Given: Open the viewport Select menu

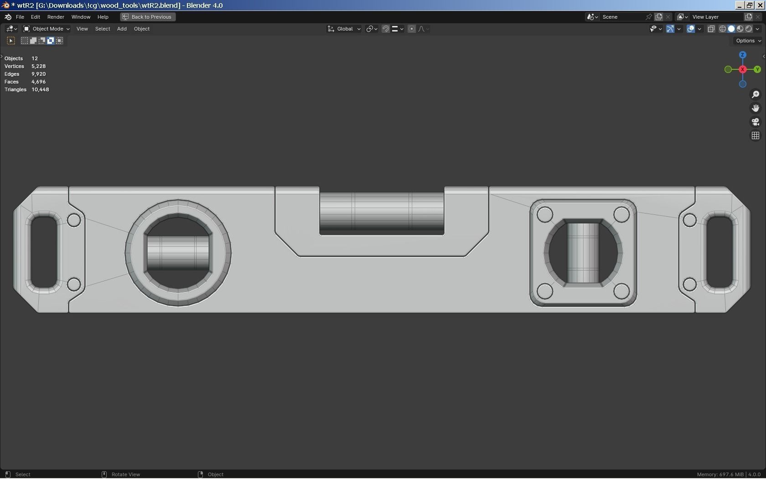Looking at the screenshot, I should click(103, 29).
